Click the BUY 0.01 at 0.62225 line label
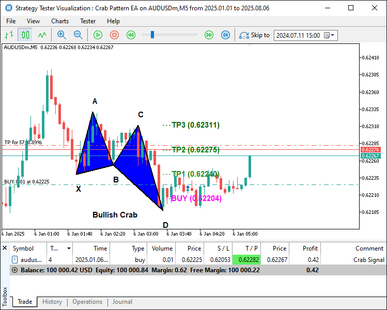This screenshot has width=387, height=310. coord(27,182)
